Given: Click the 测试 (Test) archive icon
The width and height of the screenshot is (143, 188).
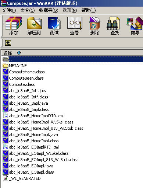Looking at the screenshot, I should click(x=54, y=26).
